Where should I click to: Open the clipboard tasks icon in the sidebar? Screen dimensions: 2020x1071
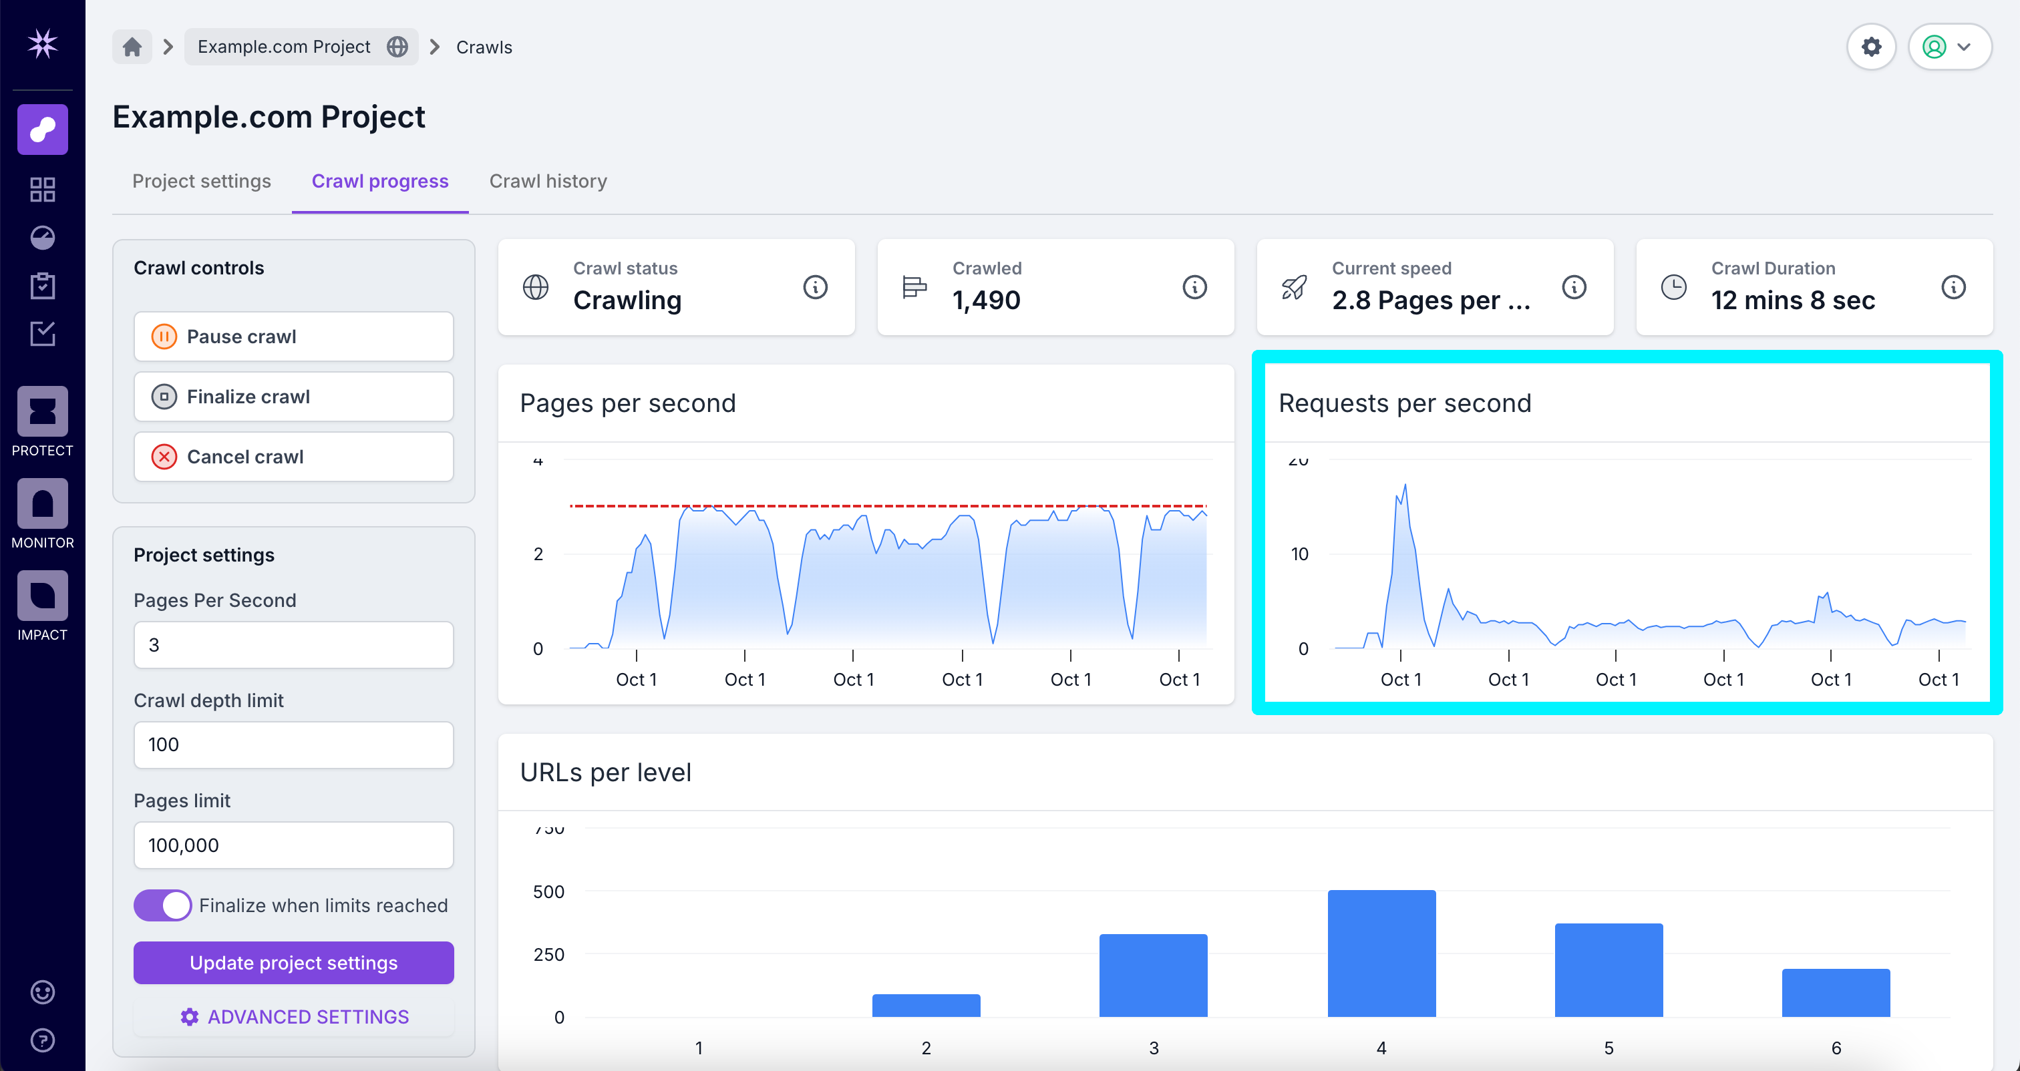pyautogui.click(x=42, y=285)
